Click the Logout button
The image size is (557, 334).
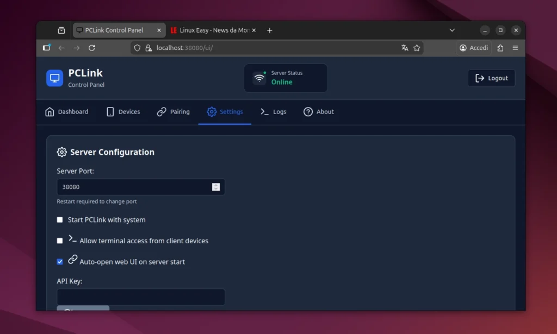491,78
